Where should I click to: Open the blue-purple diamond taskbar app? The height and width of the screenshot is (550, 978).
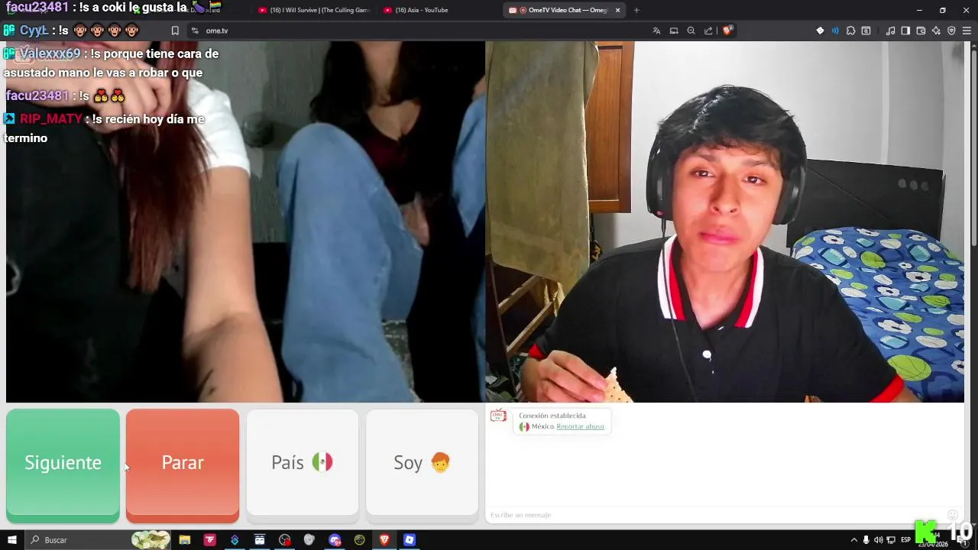235,540
